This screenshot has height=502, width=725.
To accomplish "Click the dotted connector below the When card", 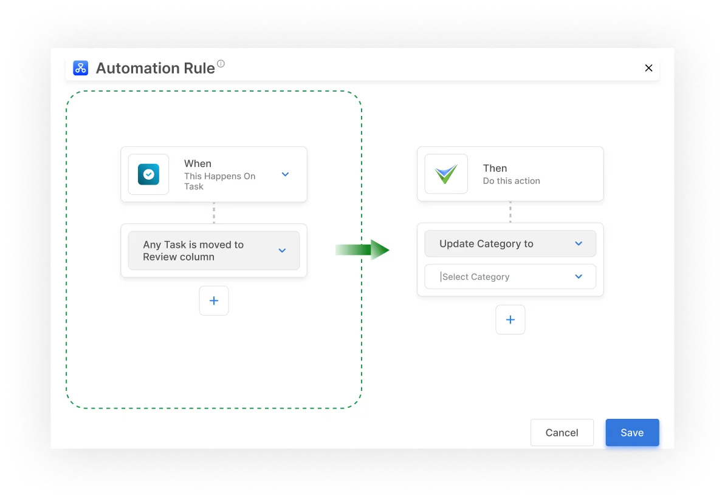I will pyautogui.click(x=214, y=214).
